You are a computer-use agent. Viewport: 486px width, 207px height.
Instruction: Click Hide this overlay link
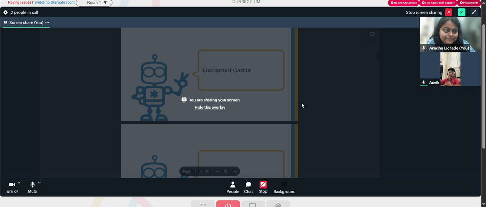(210, 107)
